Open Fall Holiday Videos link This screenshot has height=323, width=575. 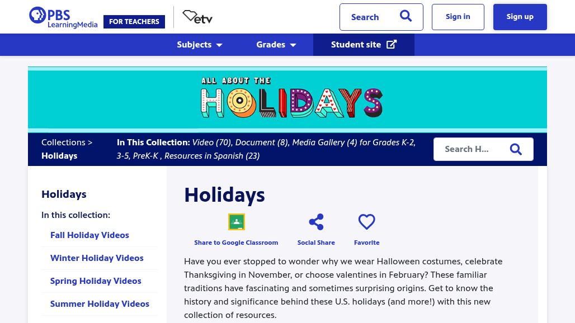coord(89,235)
